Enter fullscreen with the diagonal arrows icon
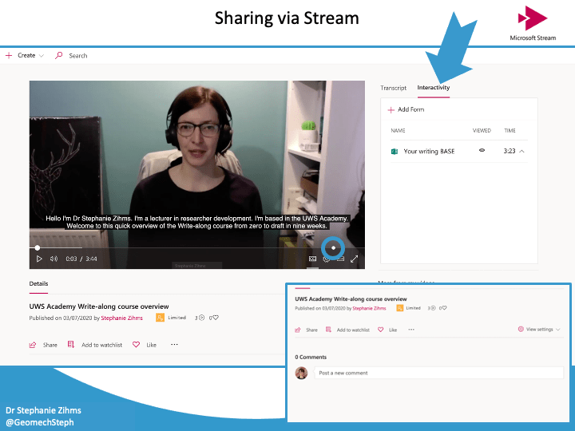The height and width of the screenshot is (431, 575). pos(355,259)
